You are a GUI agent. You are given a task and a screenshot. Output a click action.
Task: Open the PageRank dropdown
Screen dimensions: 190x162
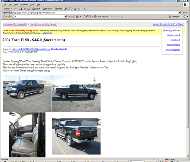click(88, 16)
